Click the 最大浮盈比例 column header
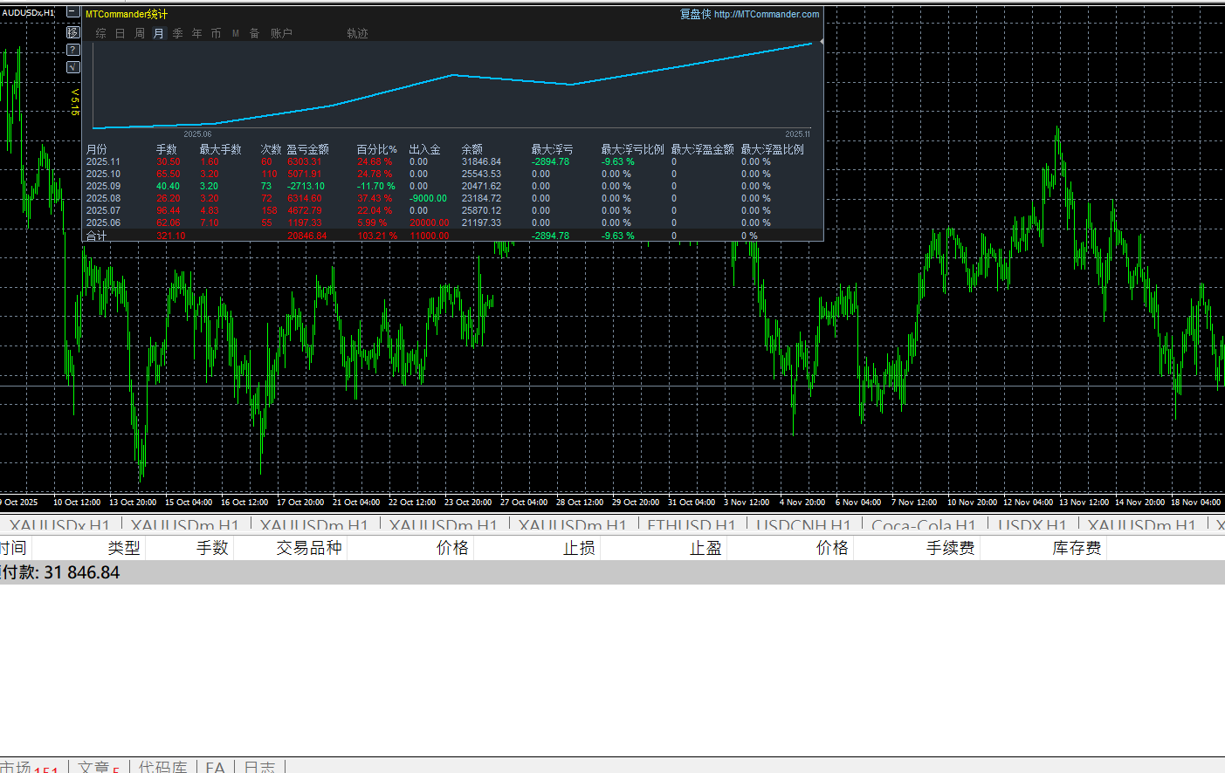The height and width of the screenshot is (773, 1225). [x=772, y=149]
